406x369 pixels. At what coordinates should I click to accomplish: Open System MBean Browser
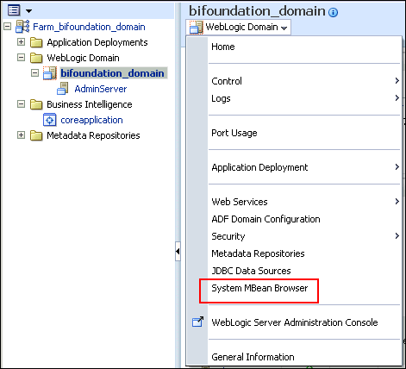point(259,288)
